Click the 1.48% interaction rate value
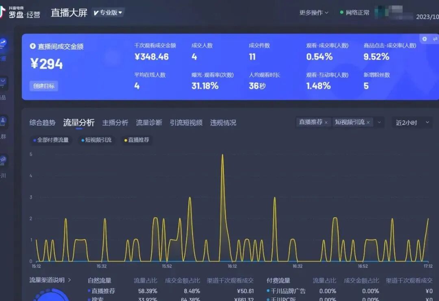 pyautogui.click(x=318, y=86)
